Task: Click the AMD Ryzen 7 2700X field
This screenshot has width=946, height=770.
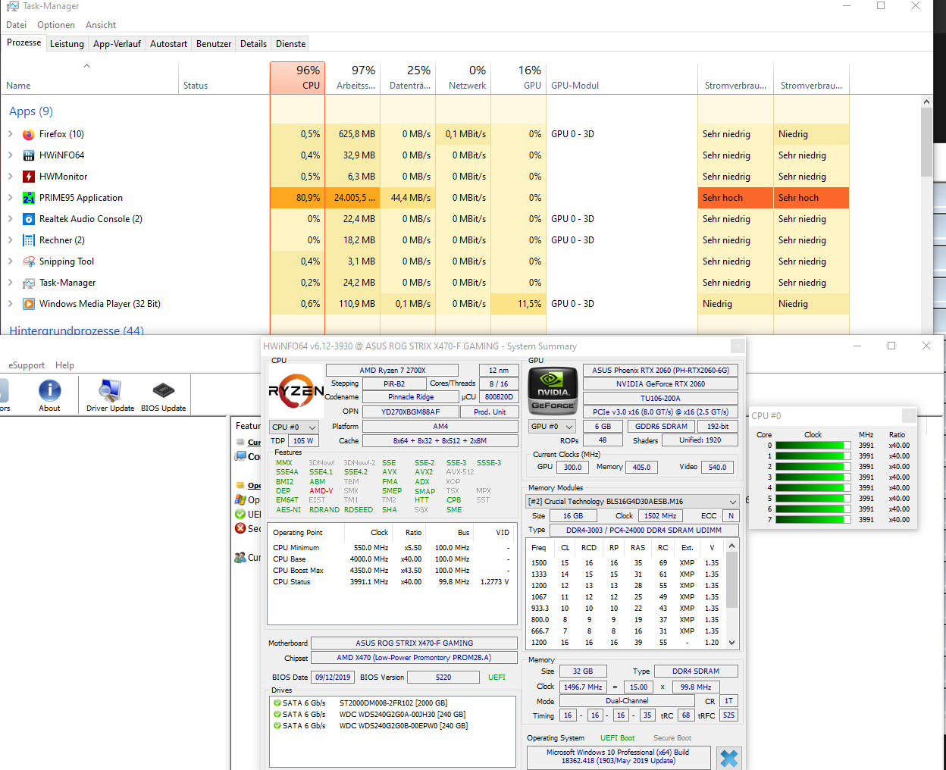Action: [x=392, y=370]
